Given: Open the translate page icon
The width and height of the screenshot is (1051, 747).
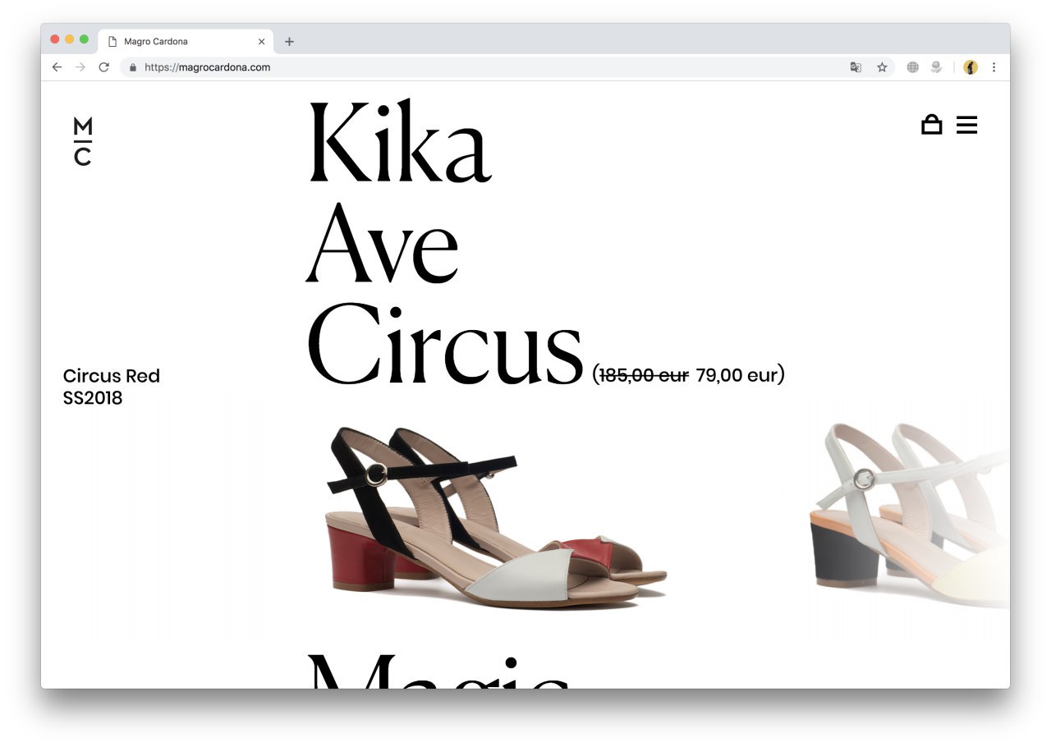Looking at the screenshot, I should [856, 67].
